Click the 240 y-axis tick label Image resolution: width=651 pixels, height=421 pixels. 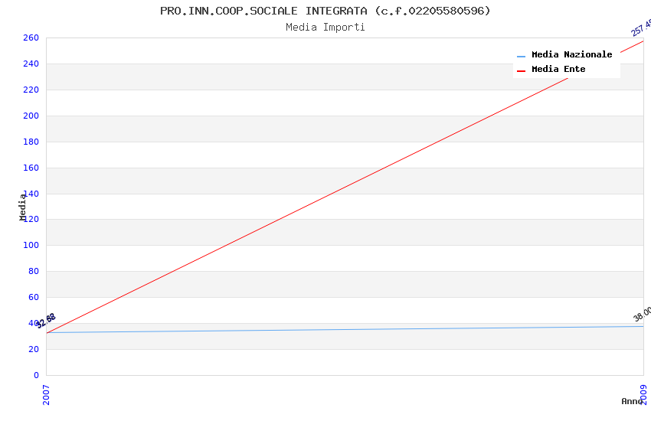[x=31, y=64]
